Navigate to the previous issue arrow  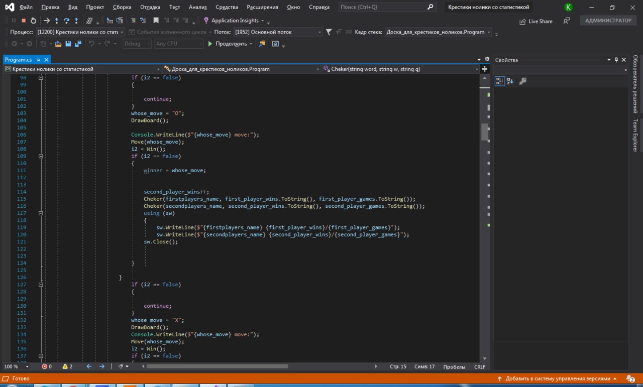point(89,366)
